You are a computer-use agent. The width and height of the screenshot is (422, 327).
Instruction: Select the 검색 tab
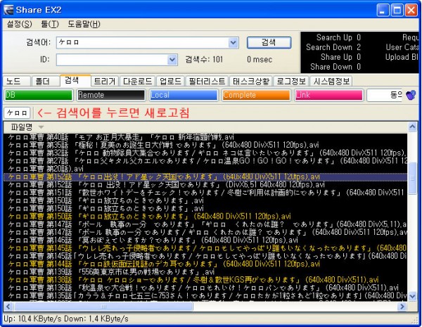tap(75, 80)
